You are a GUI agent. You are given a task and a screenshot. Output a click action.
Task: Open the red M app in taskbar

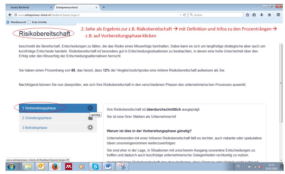pyautogui.click(x=68, y=167)
